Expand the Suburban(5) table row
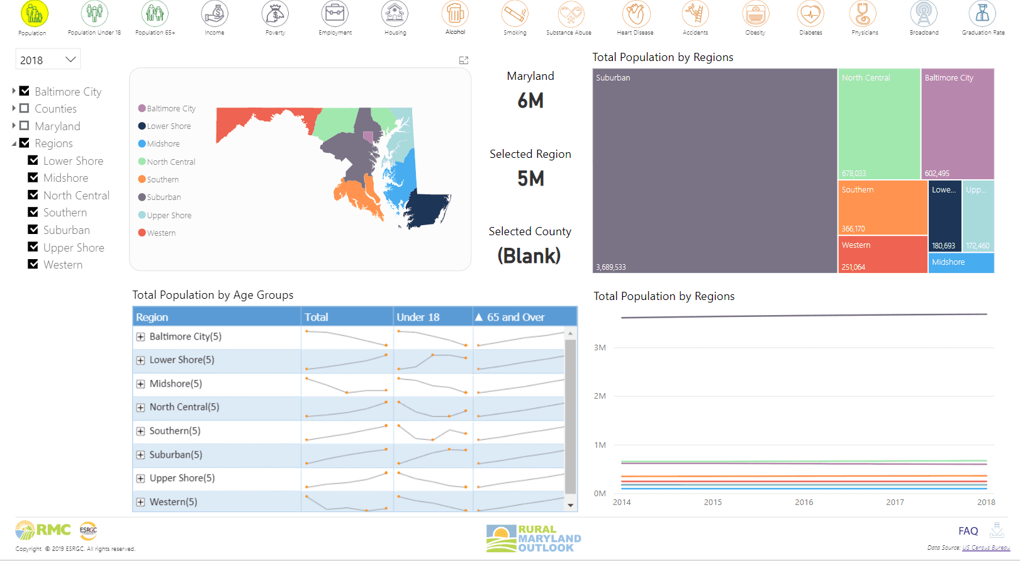Screen dimensions: 1020x561 [x=140, y=455]
